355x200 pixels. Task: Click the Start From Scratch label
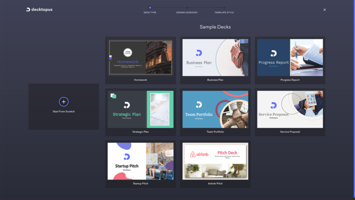pos(64,112)
